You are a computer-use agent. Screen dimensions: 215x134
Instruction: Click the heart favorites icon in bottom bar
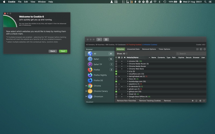coord(204,101)
